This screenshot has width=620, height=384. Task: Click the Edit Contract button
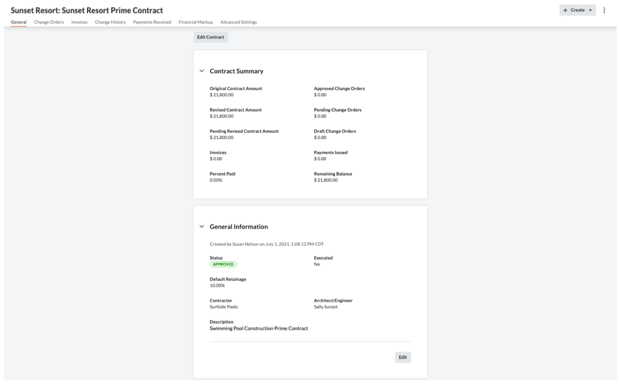tap(210, 37)
